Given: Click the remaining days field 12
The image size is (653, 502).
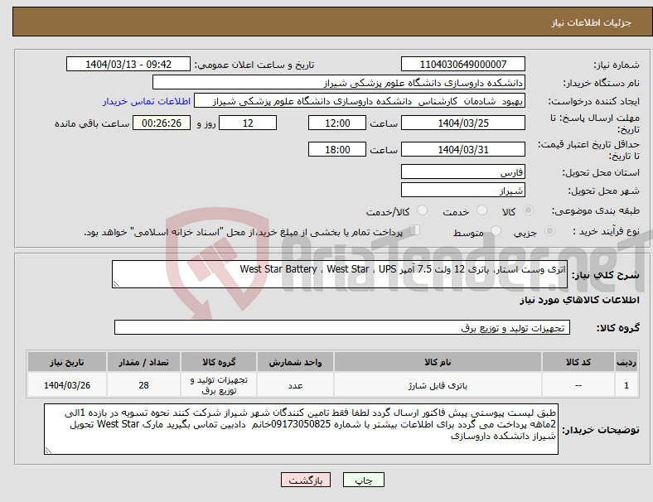Looking at the screenshot, I should [x=248, y=123].
